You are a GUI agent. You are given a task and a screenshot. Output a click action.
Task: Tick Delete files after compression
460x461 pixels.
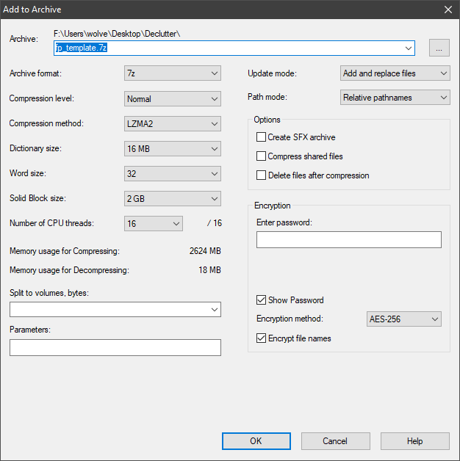(261, 175)
